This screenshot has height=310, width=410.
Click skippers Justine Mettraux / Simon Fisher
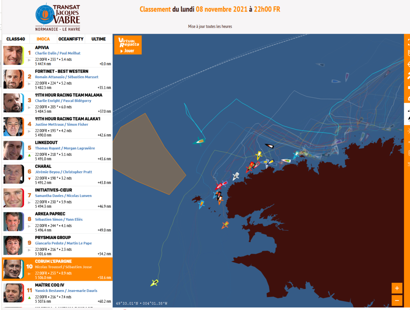(x=62, y=125)
